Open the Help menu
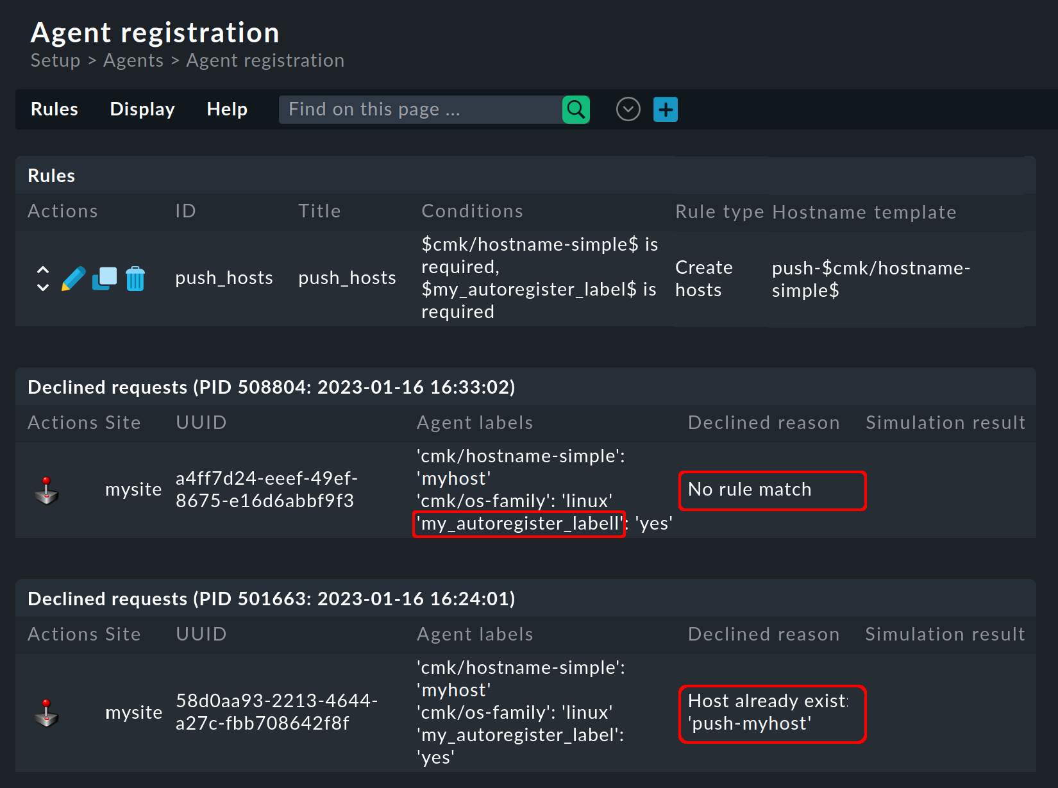Viewport: 1058px width, 788px height. click(x=226, y=109)
